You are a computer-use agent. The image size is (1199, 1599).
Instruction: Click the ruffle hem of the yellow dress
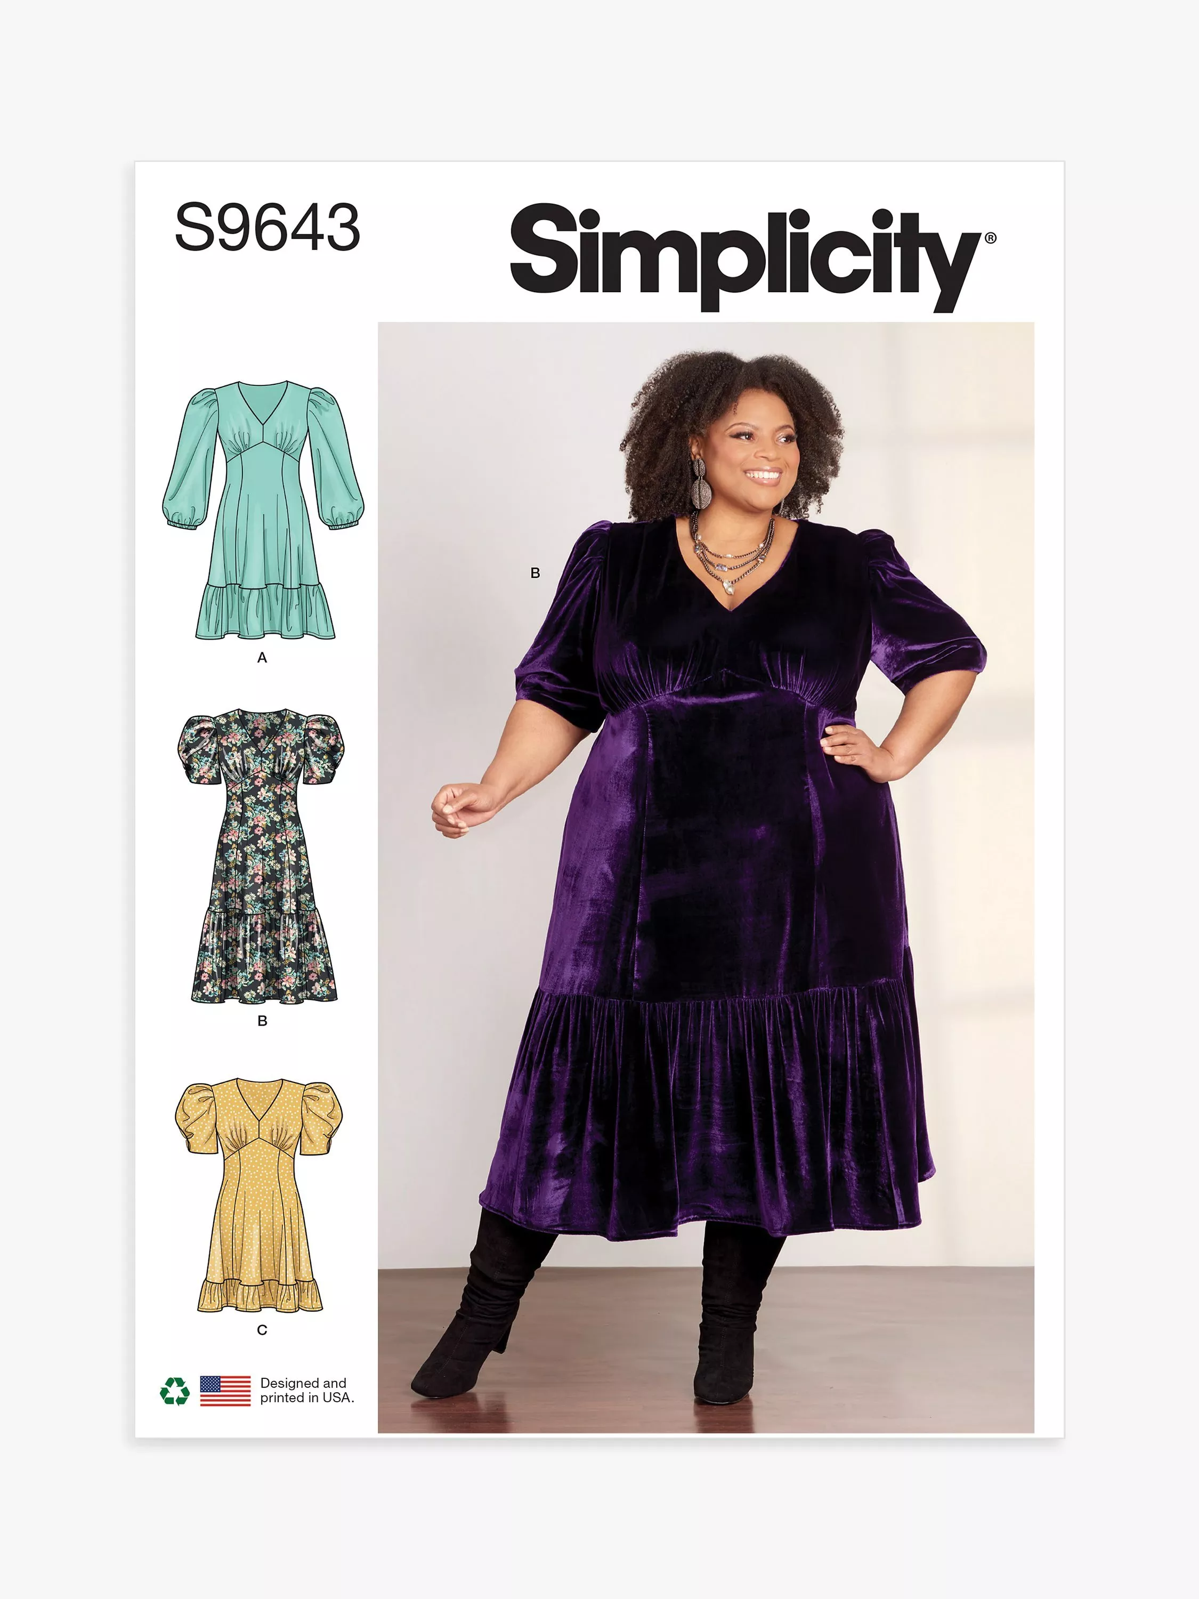click(260, 1296)
